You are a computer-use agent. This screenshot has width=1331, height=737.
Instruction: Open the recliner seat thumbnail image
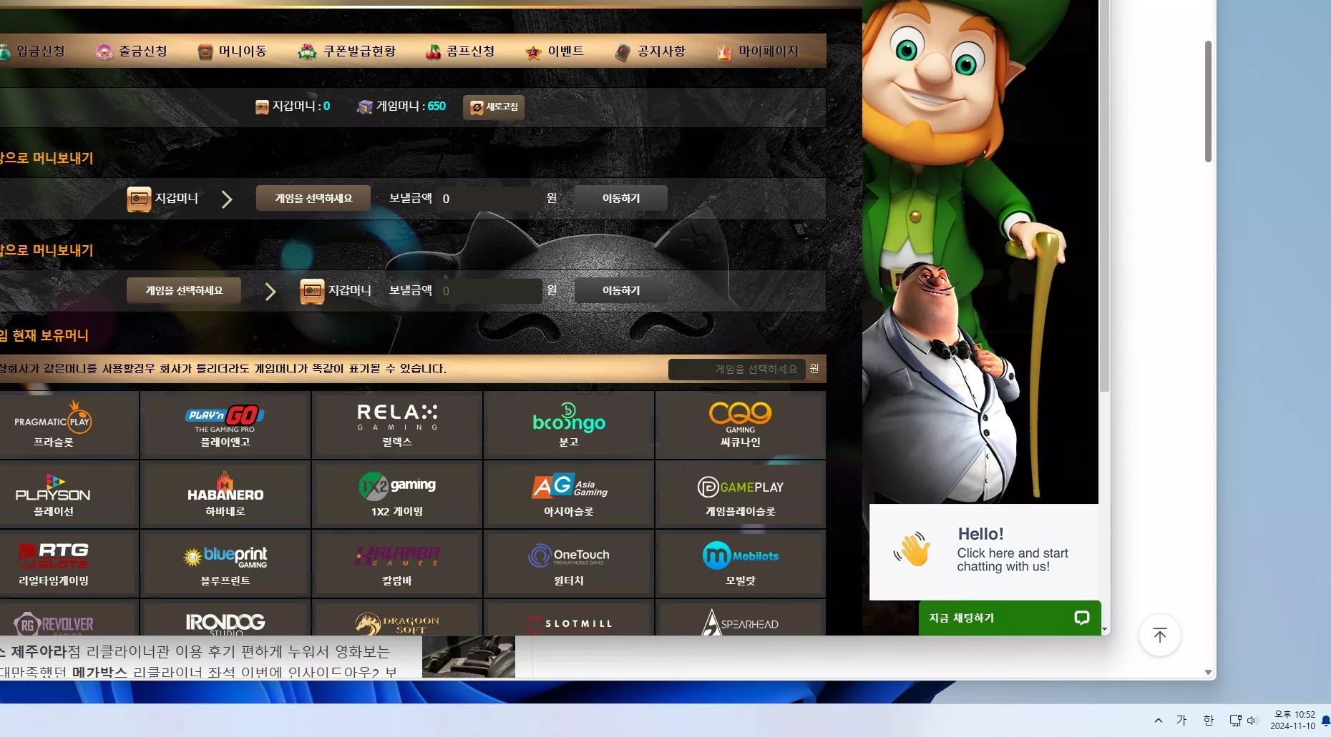coord(469,656)
